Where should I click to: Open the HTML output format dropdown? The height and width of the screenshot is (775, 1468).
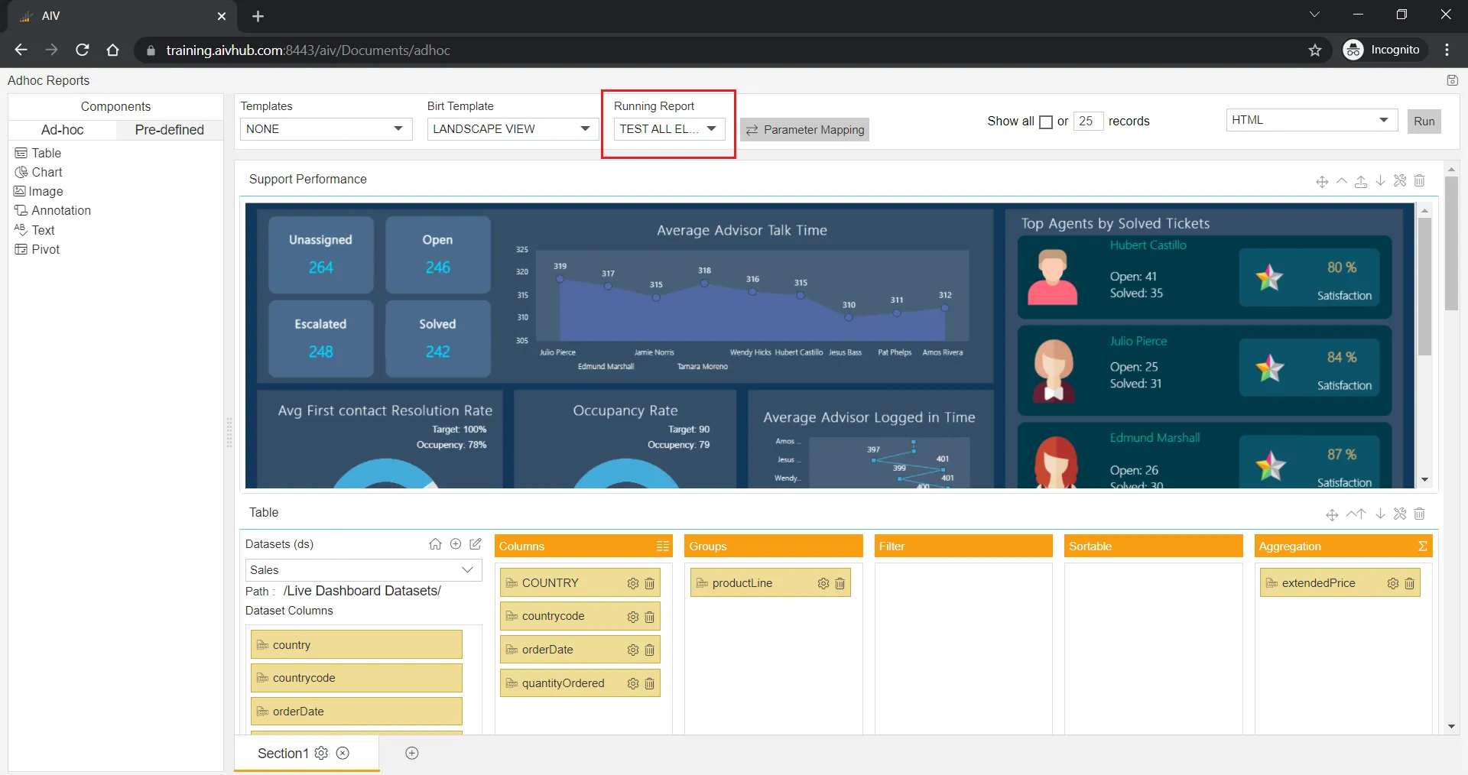pyautogui.click(x=1312, y=120)
